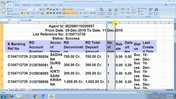Undo the last action
This screenshot has width=176, height=99.
point(10,2)
